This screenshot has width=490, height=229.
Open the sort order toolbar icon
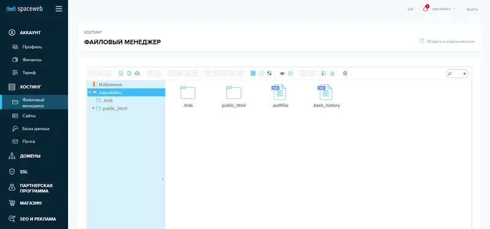(332, 73)
